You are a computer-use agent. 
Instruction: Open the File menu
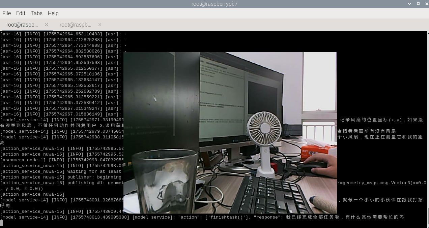(x=7, y=13)
